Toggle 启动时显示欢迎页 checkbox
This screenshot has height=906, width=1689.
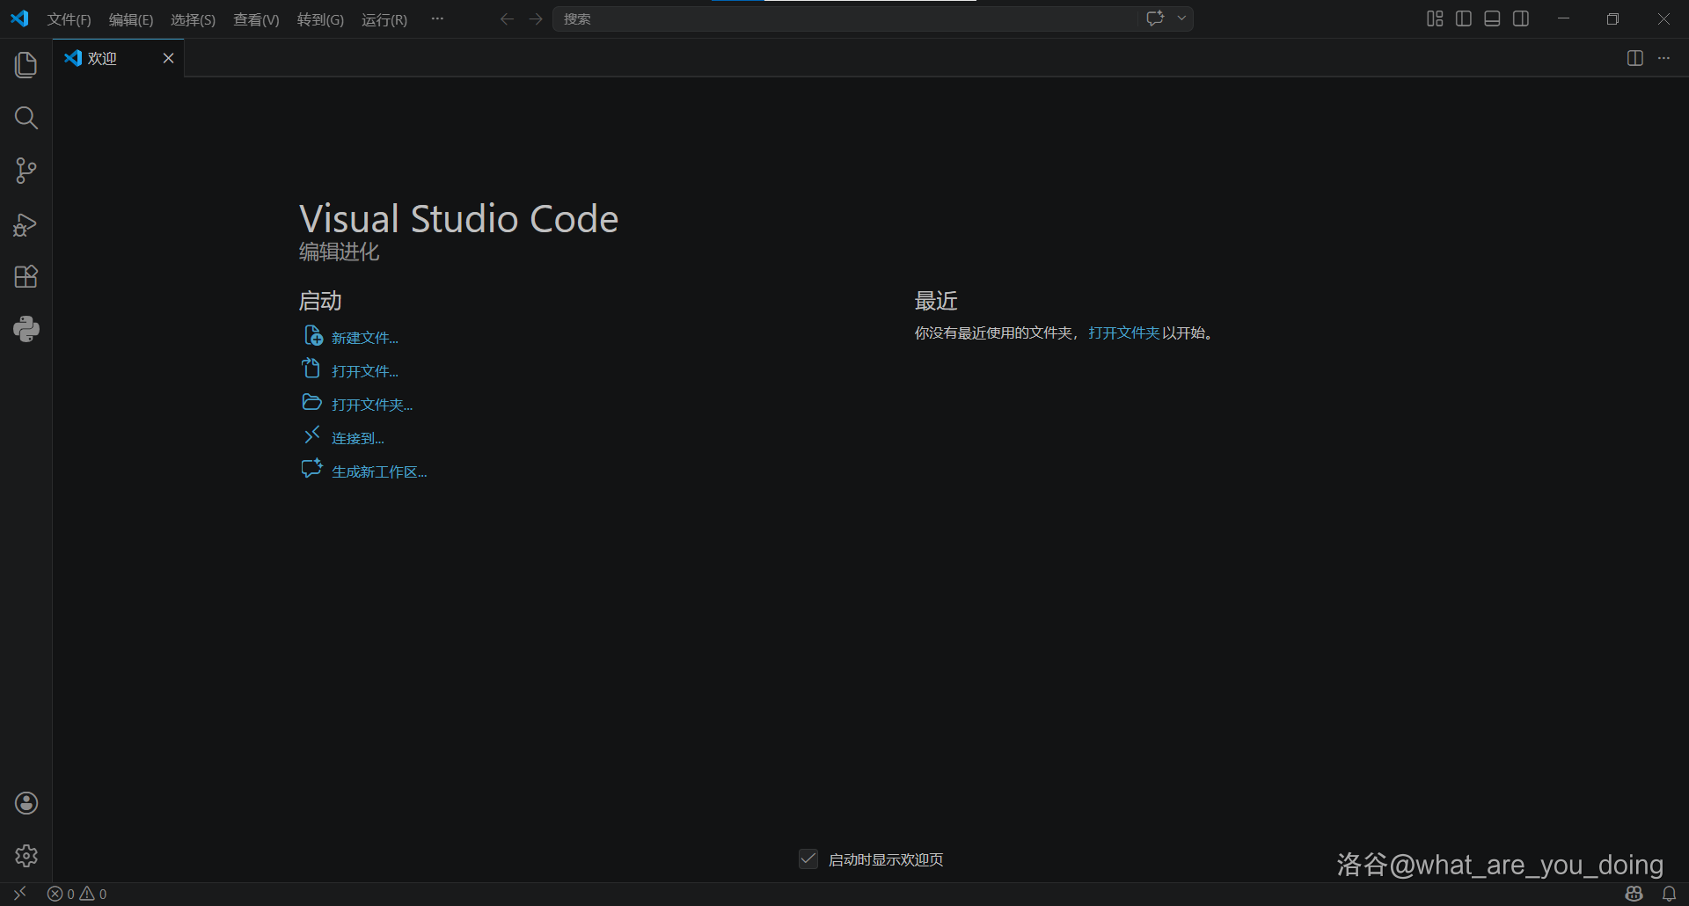[808, 859]
